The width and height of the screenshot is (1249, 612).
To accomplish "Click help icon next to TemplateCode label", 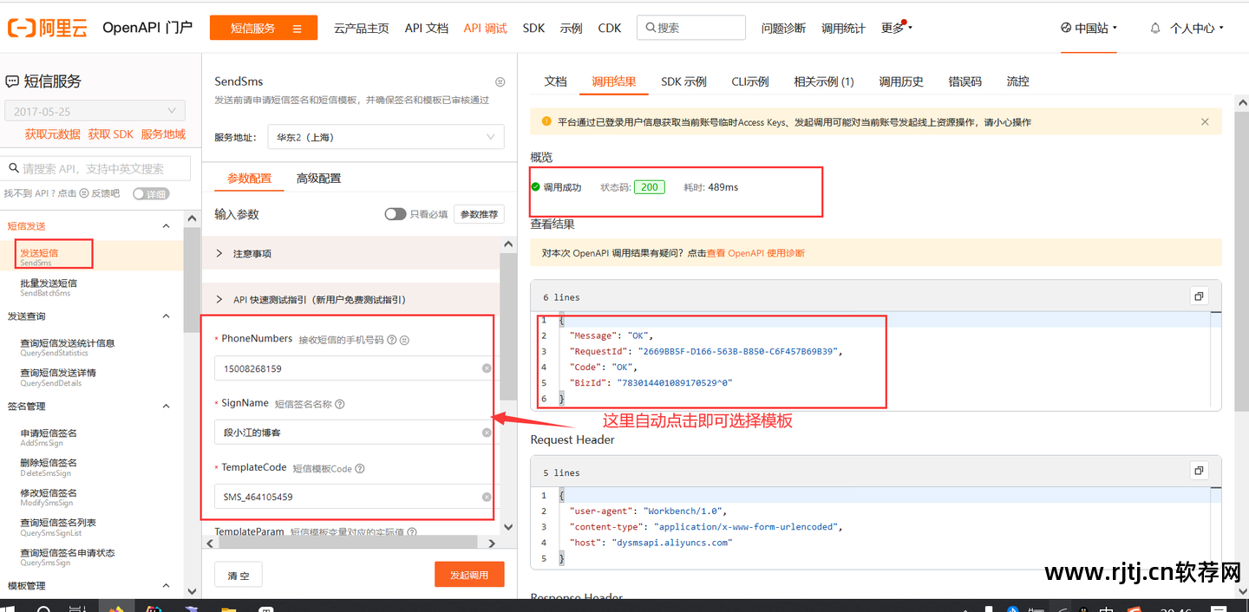I will 360,468.
